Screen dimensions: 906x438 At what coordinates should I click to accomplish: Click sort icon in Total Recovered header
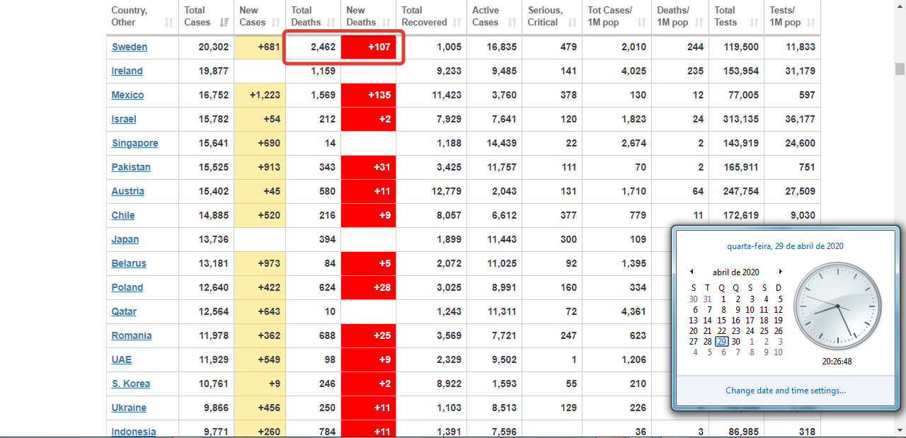tap(457, 23)
